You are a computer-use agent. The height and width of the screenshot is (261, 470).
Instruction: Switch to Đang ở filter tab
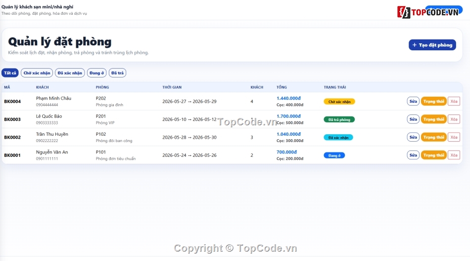pyautogui.click(x=96, y=73)
